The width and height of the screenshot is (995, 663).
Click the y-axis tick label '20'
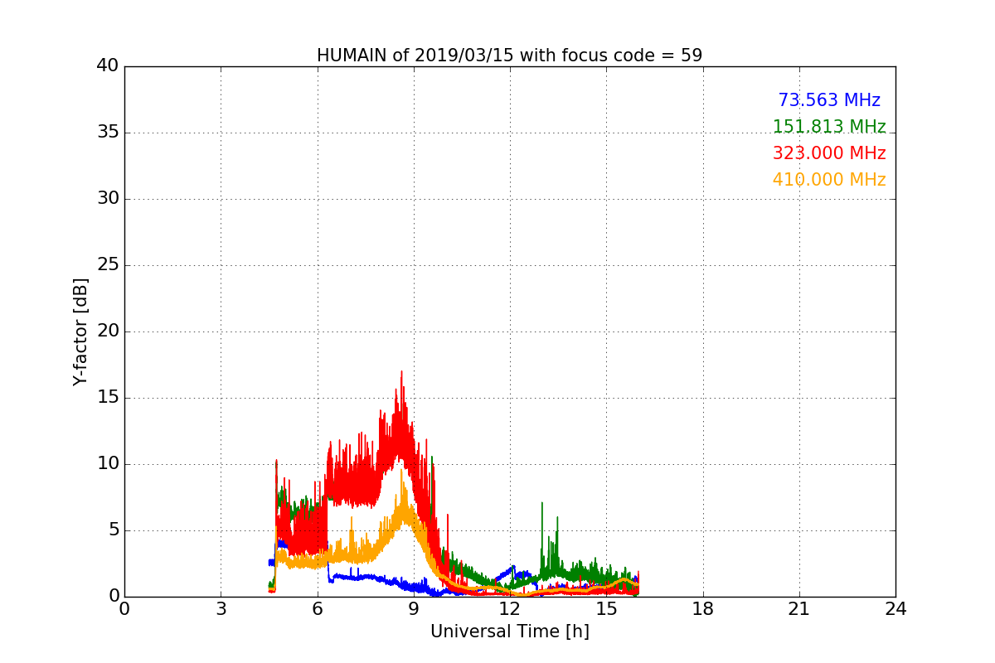click(x=108, y=331)
